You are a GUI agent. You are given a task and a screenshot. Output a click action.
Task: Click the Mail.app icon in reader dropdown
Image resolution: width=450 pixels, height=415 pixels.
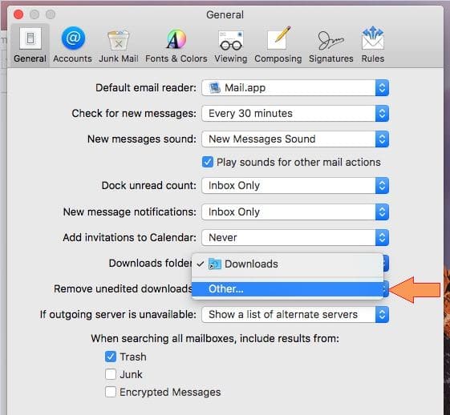coord(214,87)
